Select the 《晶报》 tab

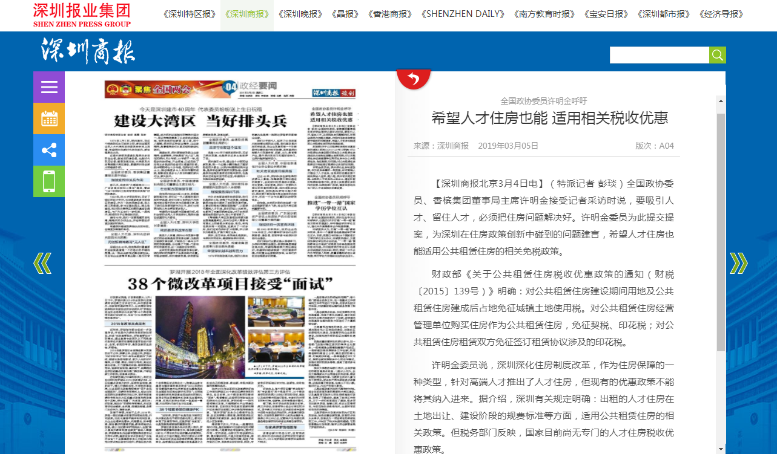345,15
